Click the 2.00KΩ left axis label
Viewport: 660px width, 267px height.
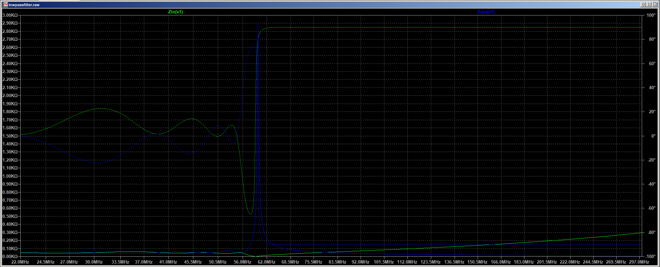pyautogui.click(x=10, y=95)
